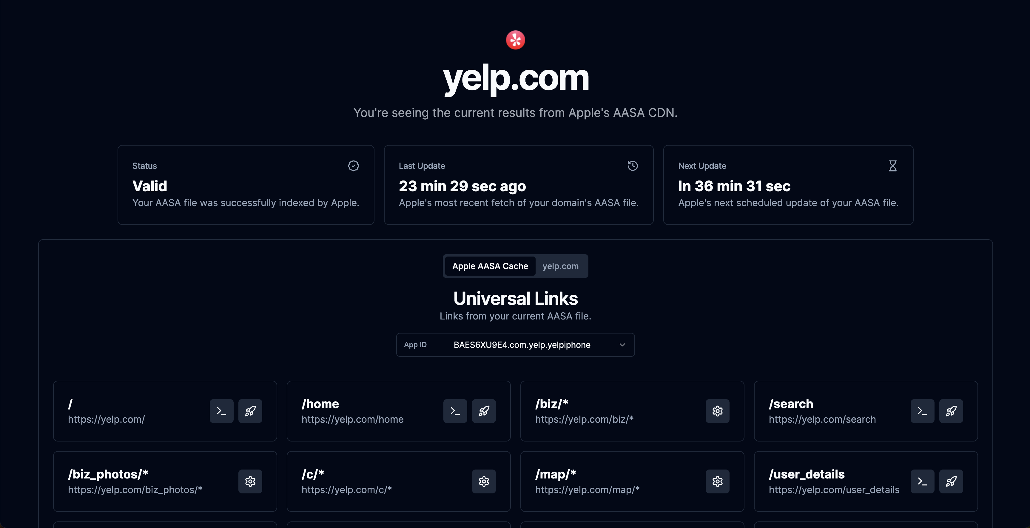Click the rocket icon for /home link
1030x528 pixels.
pos(484,411)
